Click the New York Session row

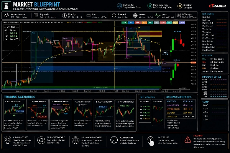[x=181, y=109]
